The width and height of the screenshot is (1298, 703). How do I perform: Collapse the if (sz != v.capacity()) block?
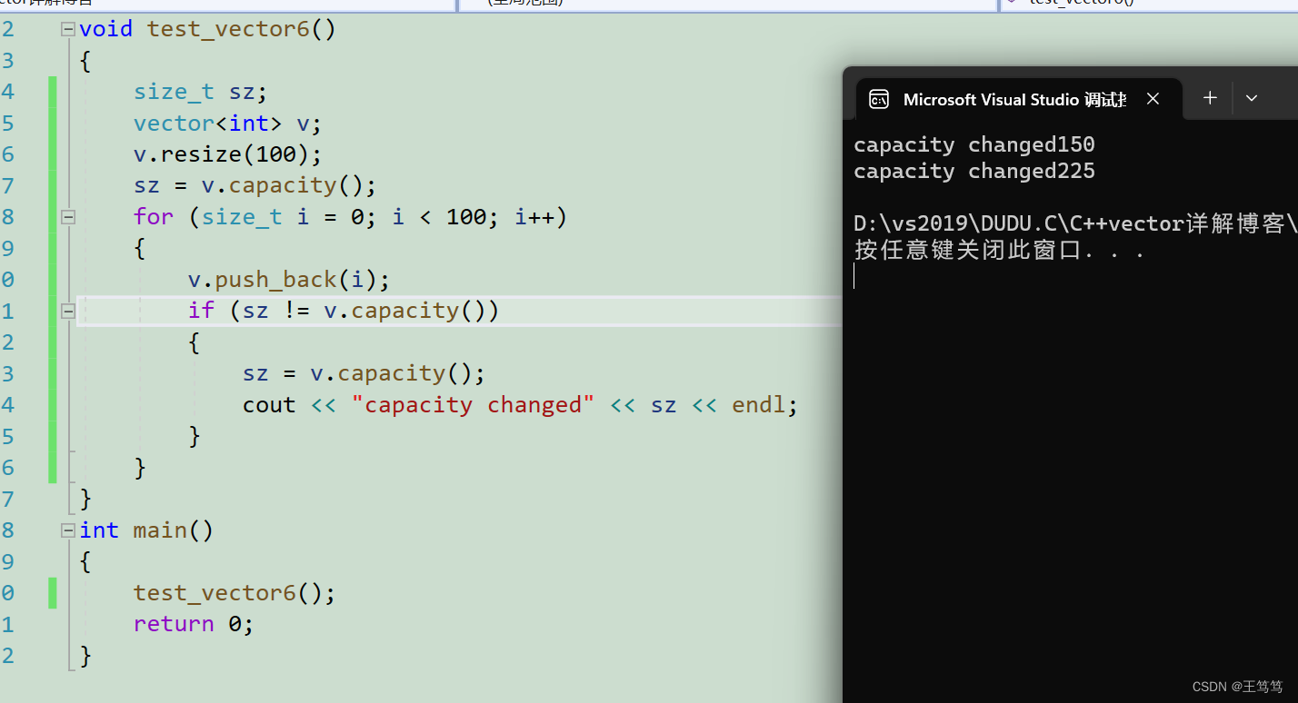coord(67,311)
